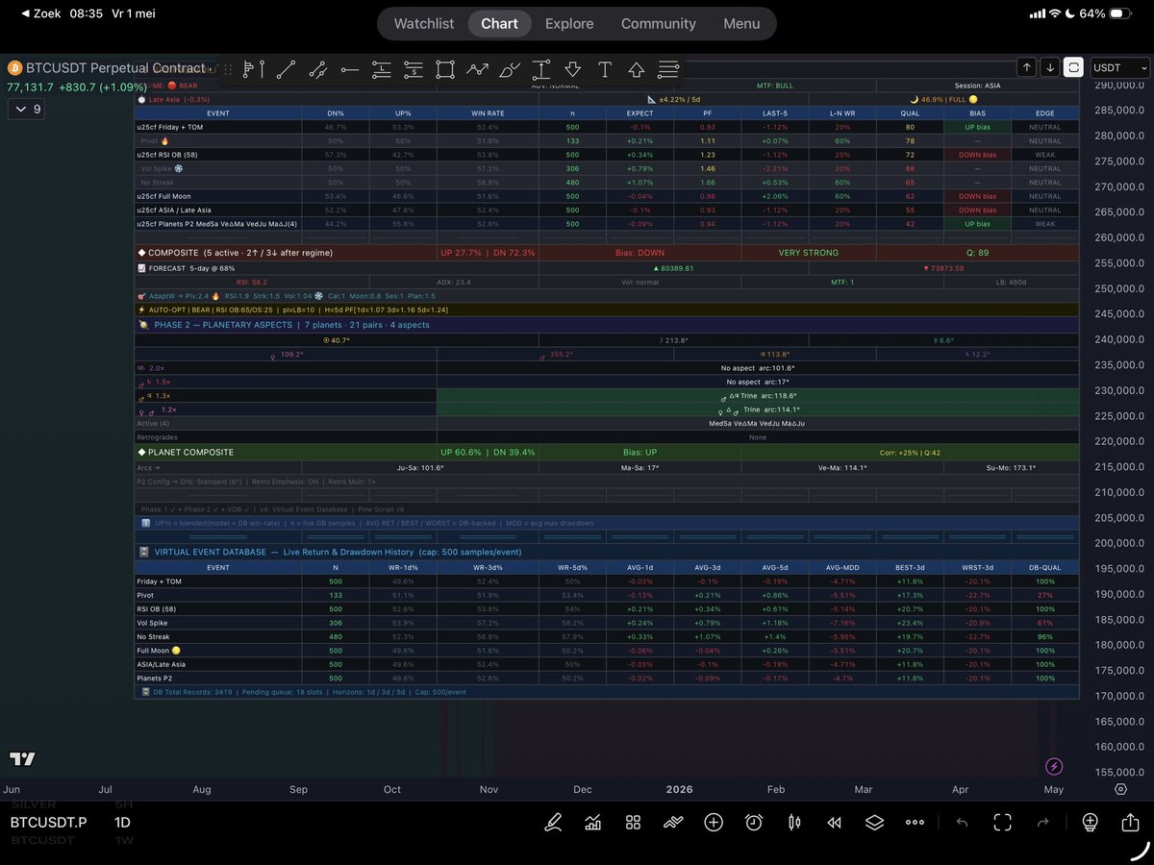Viewport: 1154px width, 865px height.
Task: Toggle the highlighted scale lock button
Action: pos(1073,67)
